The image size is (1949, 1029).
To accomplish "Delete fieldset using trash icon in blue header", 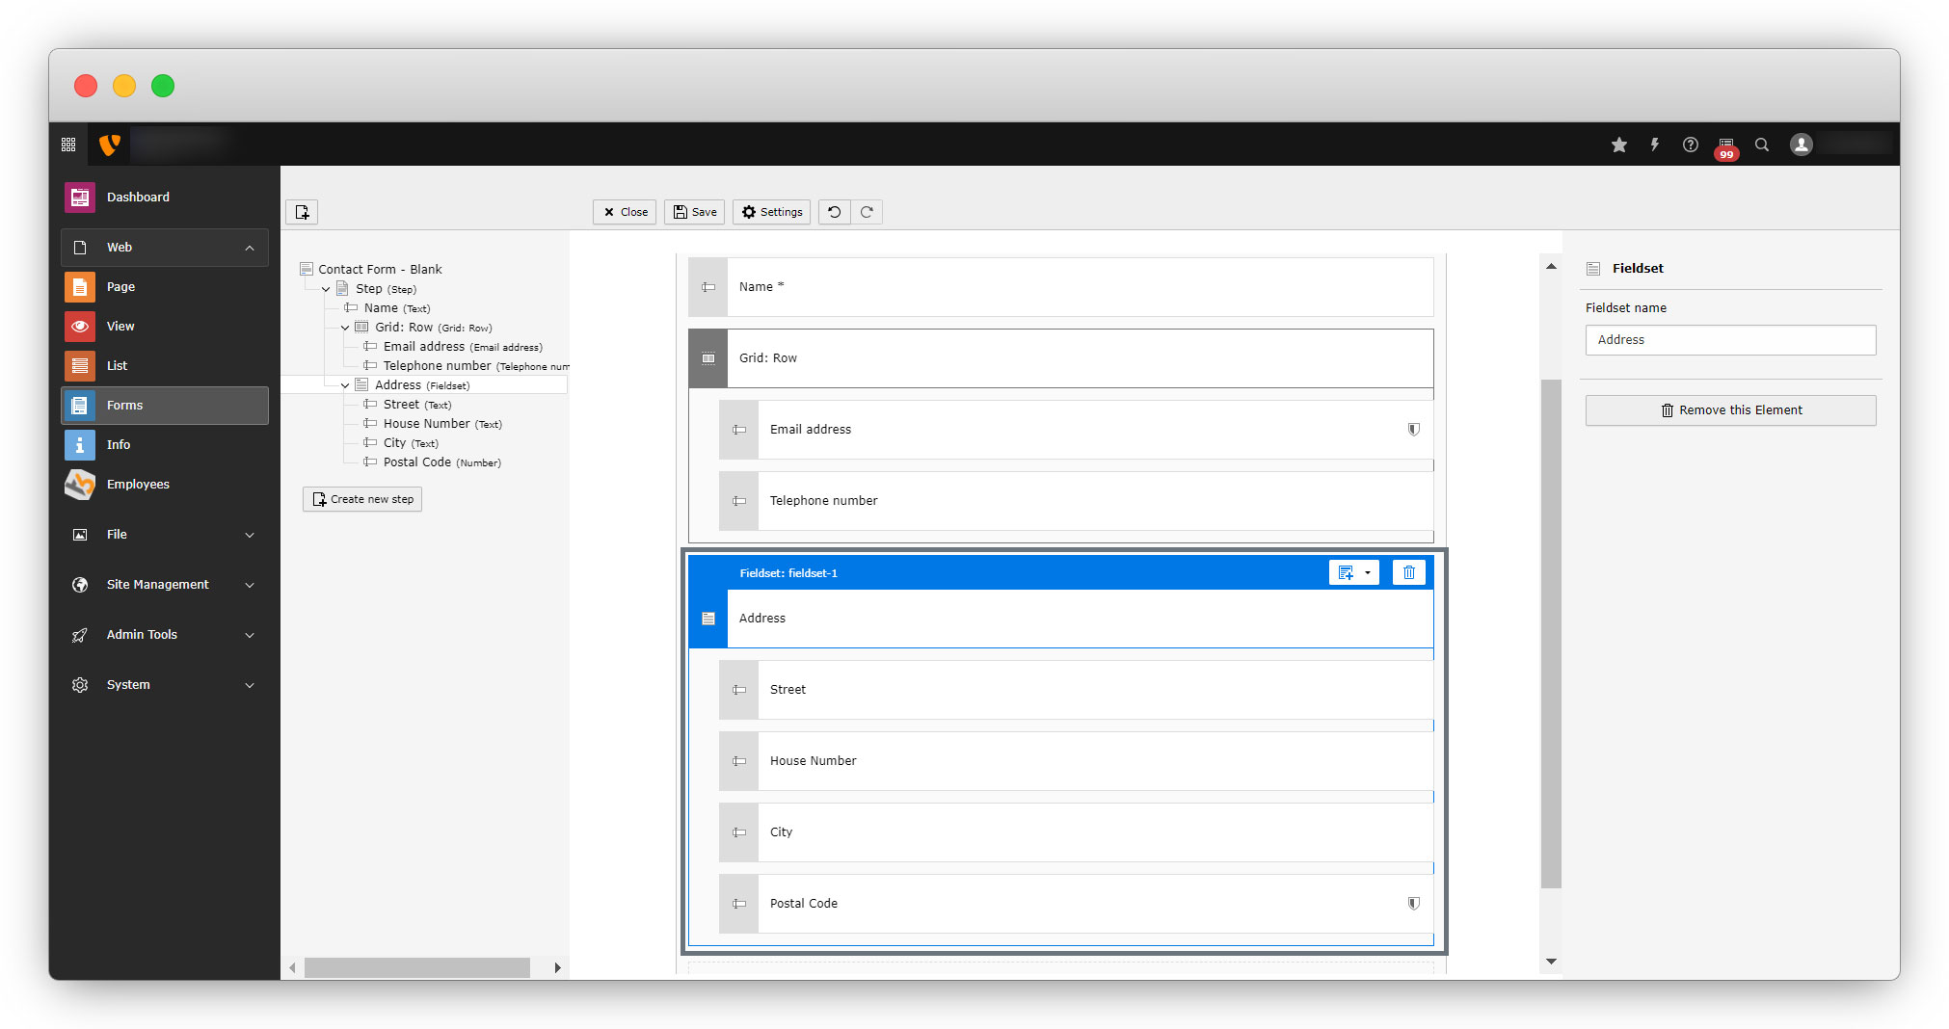I will tap(1408, 572).
